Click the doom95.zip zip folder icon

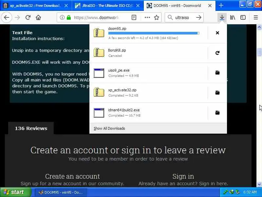[x=99, y=33]
